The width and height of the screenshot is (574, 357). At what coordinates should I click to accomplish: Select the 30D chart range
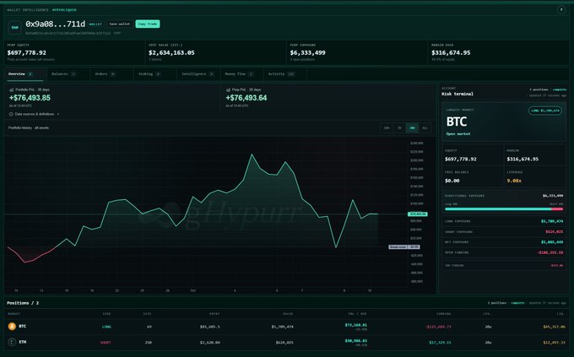(x=412, y=127)
